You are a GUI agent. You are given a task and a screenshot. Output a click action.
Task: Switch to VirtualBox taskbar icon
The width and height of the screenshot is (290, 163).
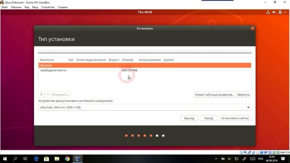tap(77, 159)
